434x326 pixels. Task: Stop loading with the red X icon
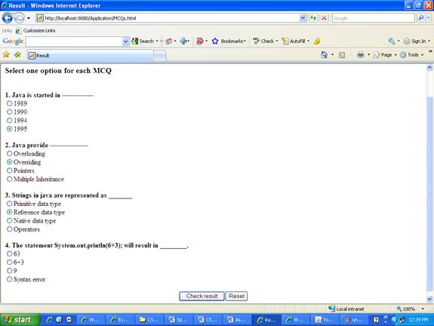point(324,18)
